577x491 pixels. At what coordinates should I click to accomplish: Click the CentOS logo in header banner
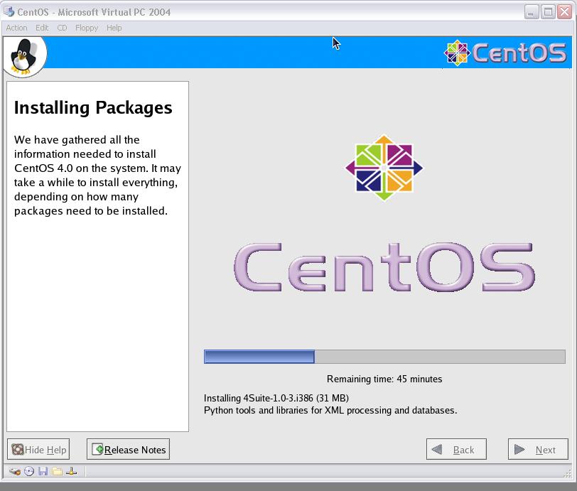click(505, 53)
